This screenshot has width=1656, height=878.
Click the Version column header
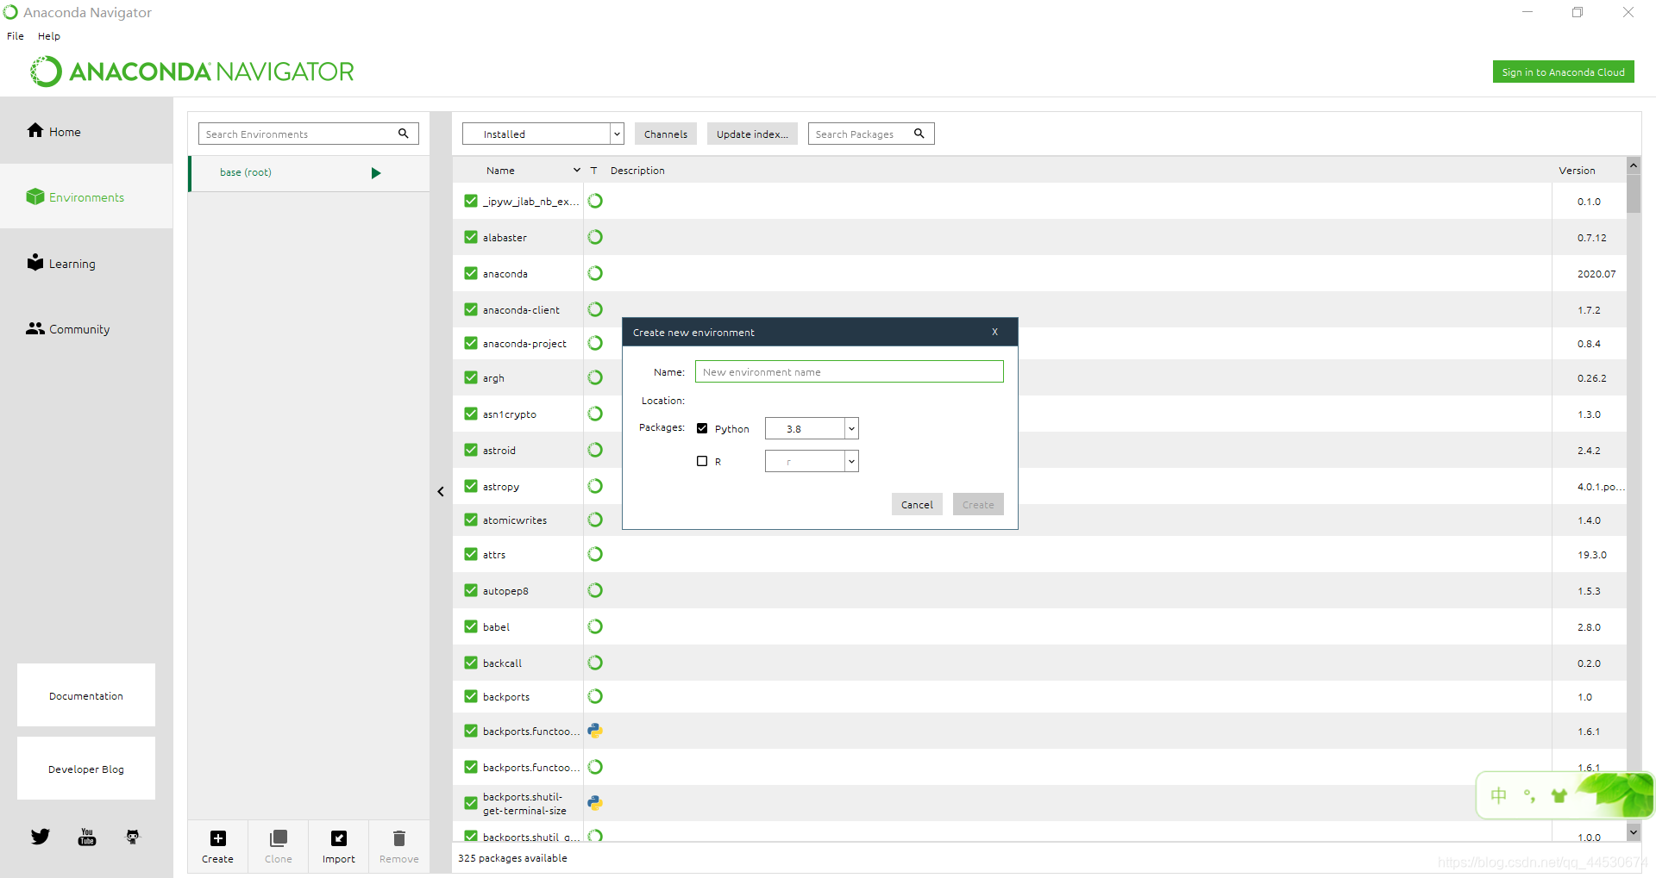(x=1577, y=171)
